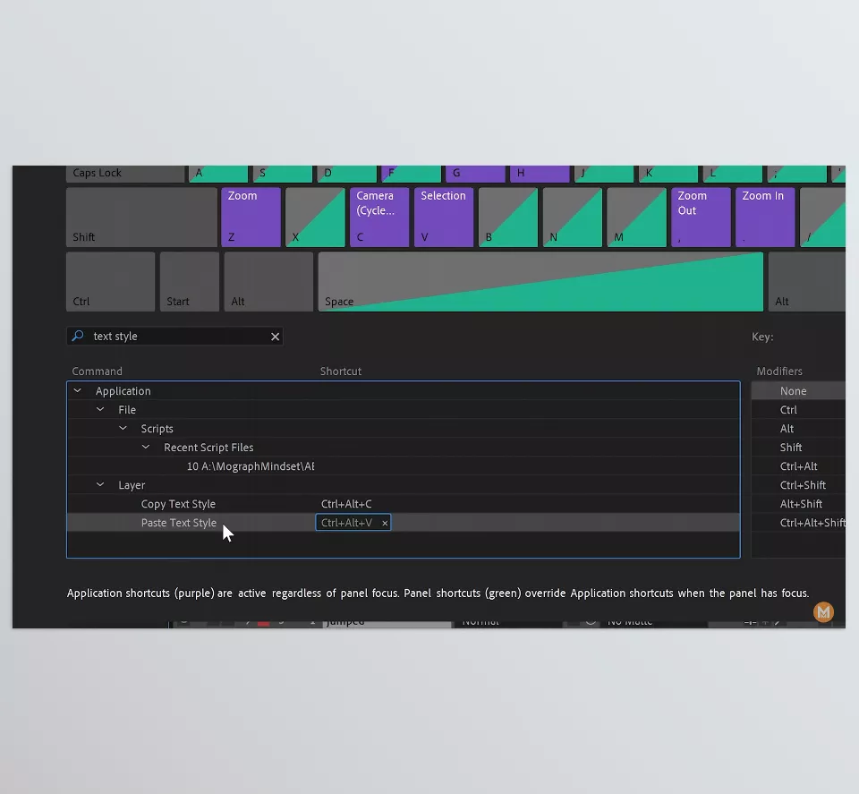859x794 pixels.
Task: Select the Ctrl+Alt+Shift modifier row
Action: [798, 523]
